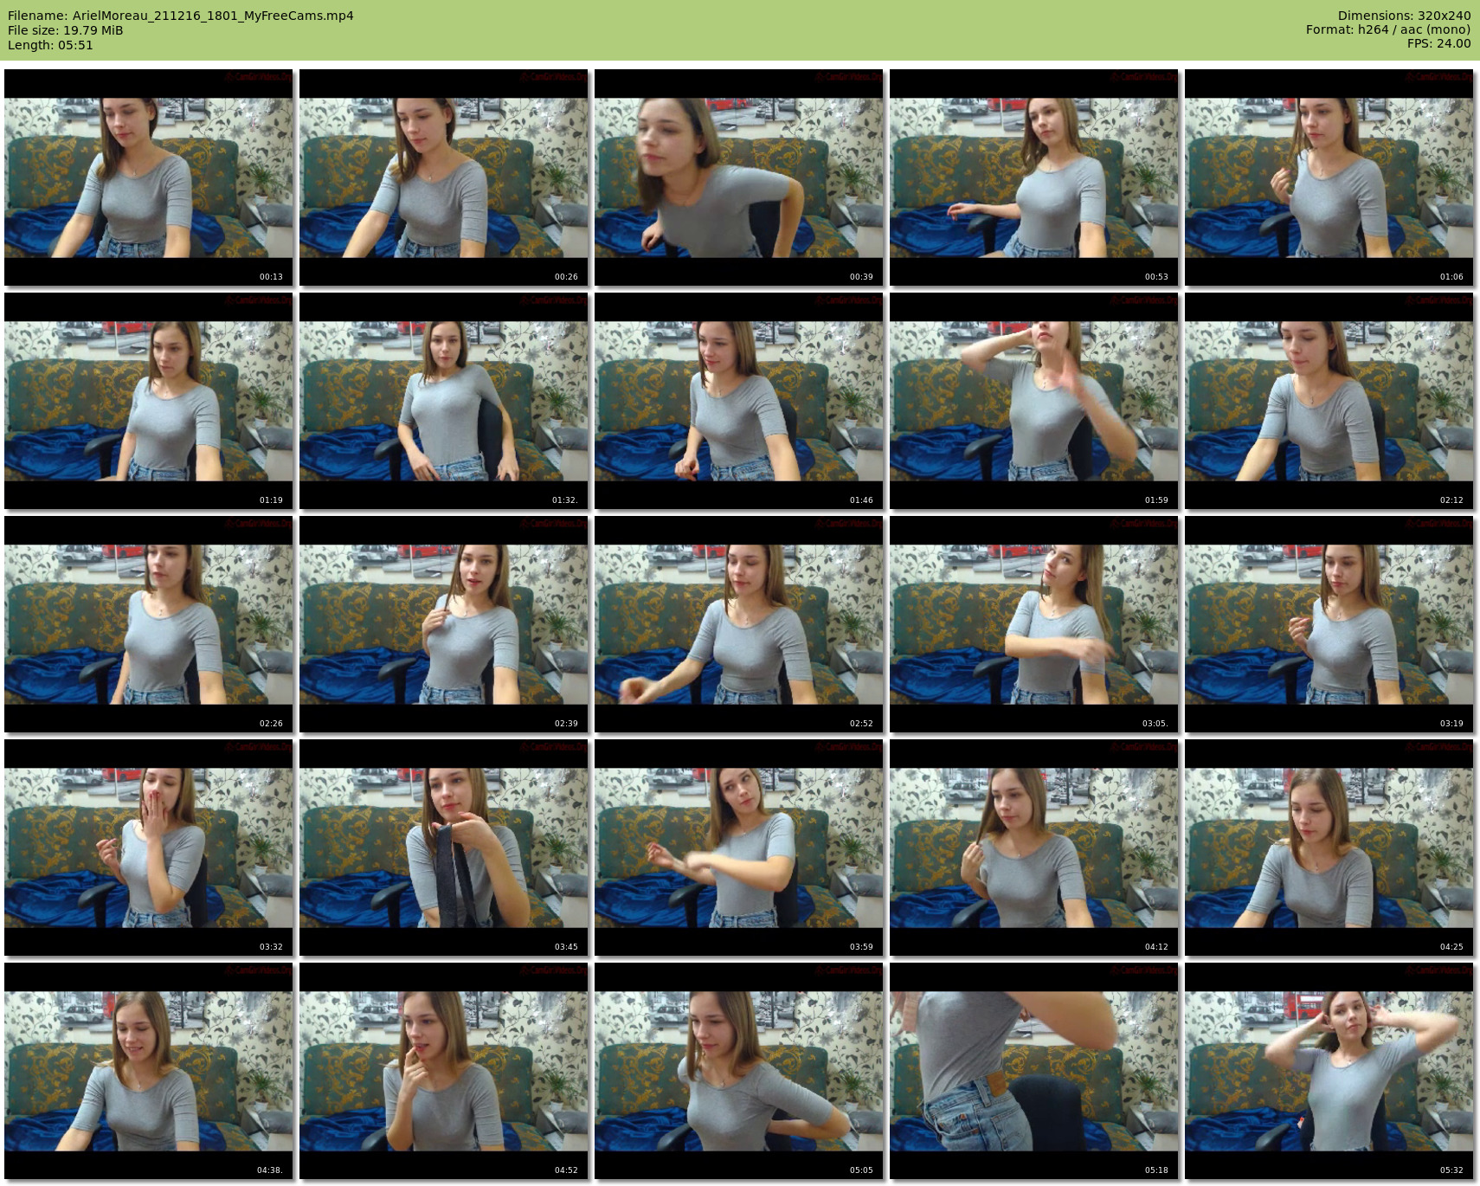The image size is (1480, 1186).
Task: Select the frame timestamped 02:52
Action: (x=738, y=624)
